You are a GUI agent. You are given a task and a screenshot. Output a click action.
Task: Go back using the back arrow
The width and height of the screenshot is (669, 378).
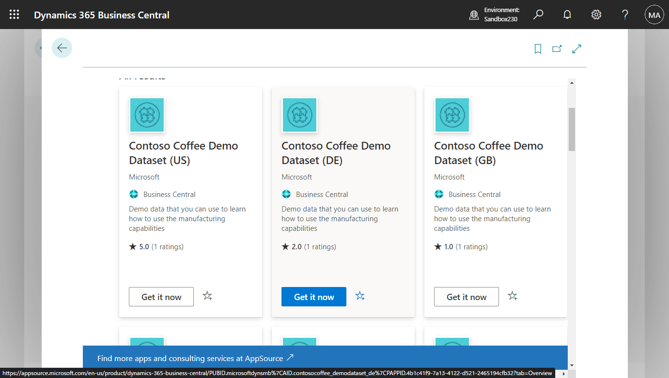pos(62,47)
